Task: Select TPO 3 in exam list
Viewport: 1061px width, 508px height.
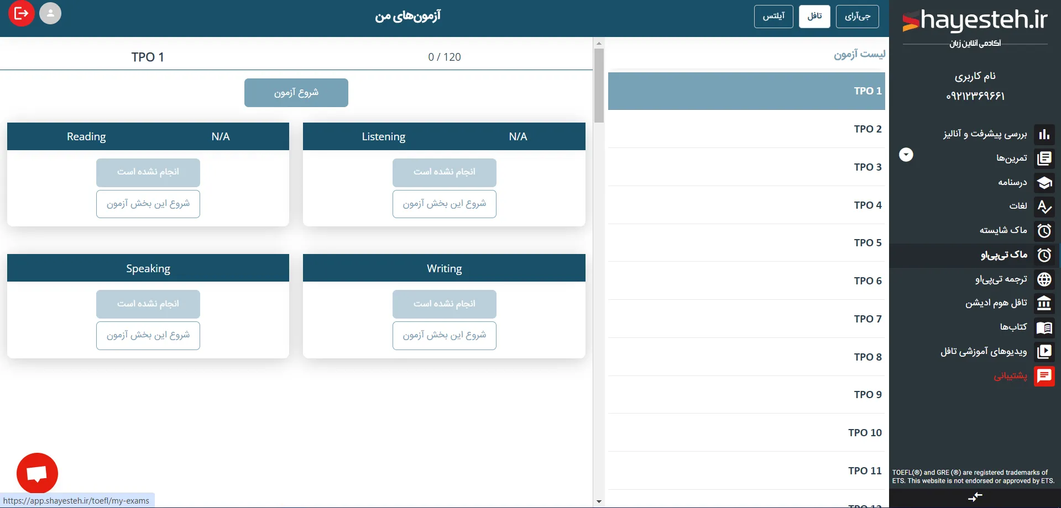Action: point(746,167)
